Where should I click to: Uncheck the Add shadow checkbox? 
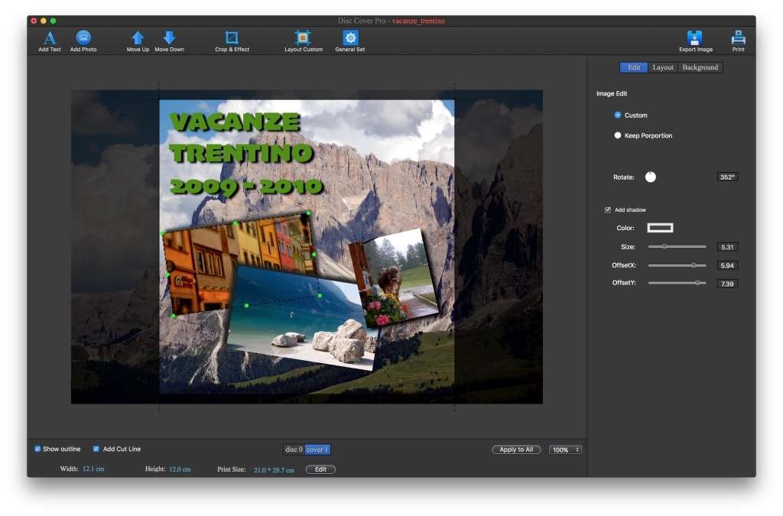click(x=608, y=209)
